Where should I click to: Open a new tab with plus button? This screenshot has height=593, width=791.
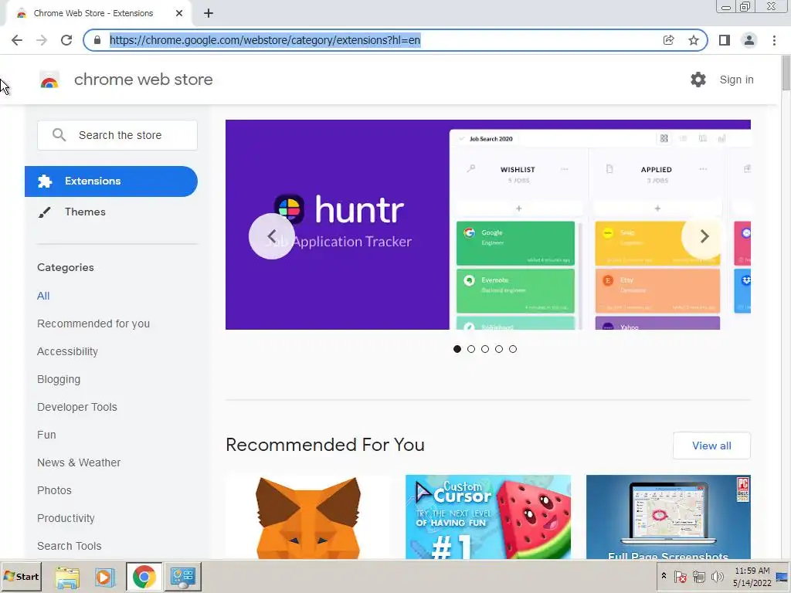coord(209,14)
